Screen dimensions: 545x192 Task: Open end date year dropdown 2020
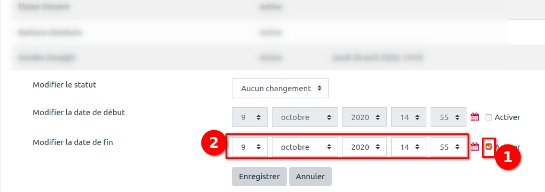(x=364, y=147)
